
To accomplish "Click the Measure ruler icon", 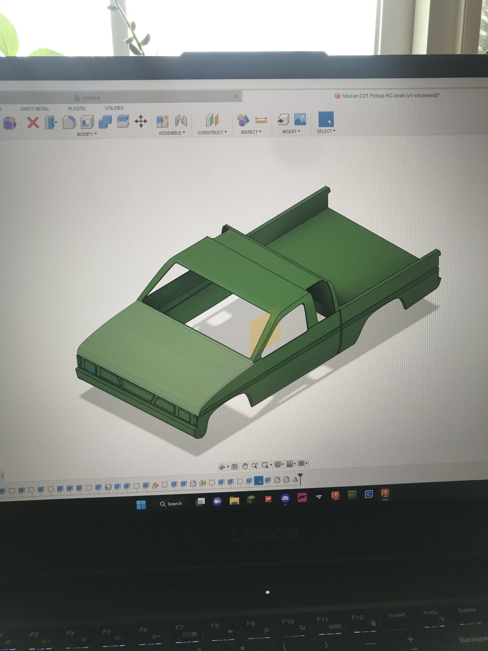I will [x=261, y=120].
